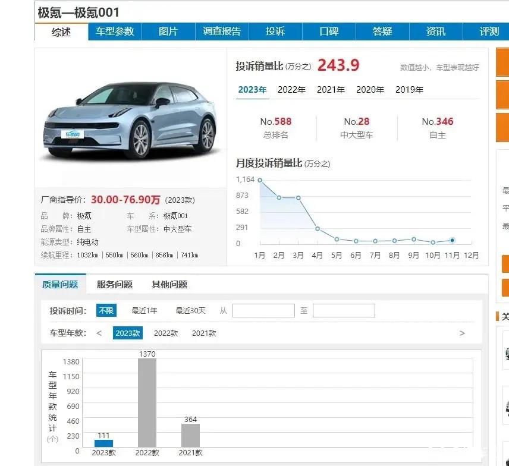Image resolution: width=509 pixels, height=466 pixels.
Task: Click the April data point on monthly chart
Action: [x=318, y=229]
